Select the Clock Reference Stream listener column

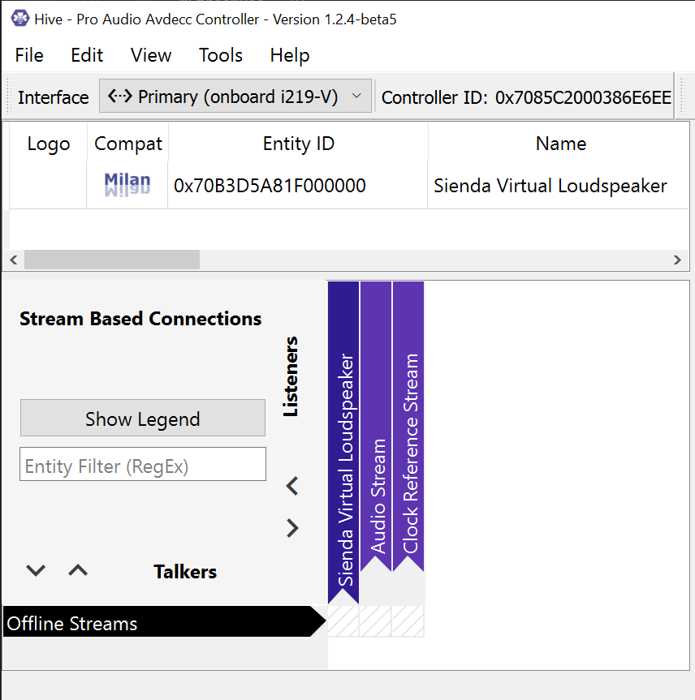pos(408,427)
